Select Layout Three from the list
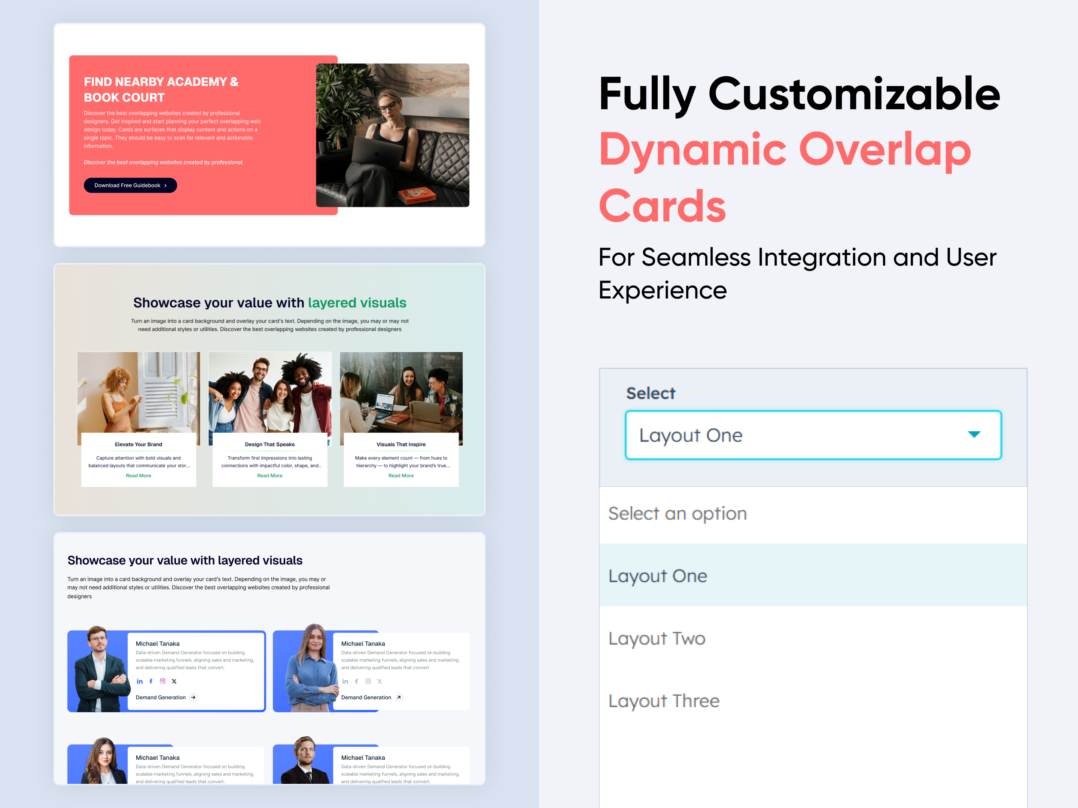Viewport: 1078px width, 808px height. tap(664, 701)
